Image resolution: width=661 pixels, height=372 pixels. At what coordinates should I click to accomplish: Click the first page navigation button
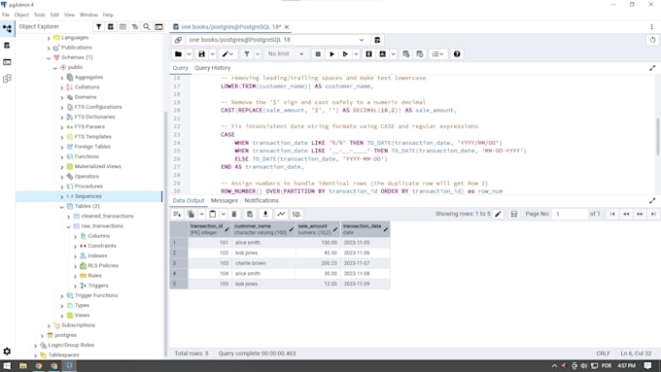coord(612,214)
